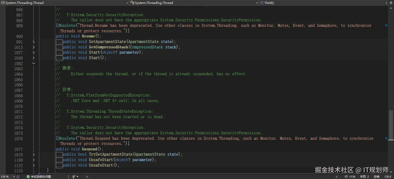This screenshot has width=394, height=179.
Task: Click T:System.Security.SecurityException on line 987
Action: tap(106, 15)
